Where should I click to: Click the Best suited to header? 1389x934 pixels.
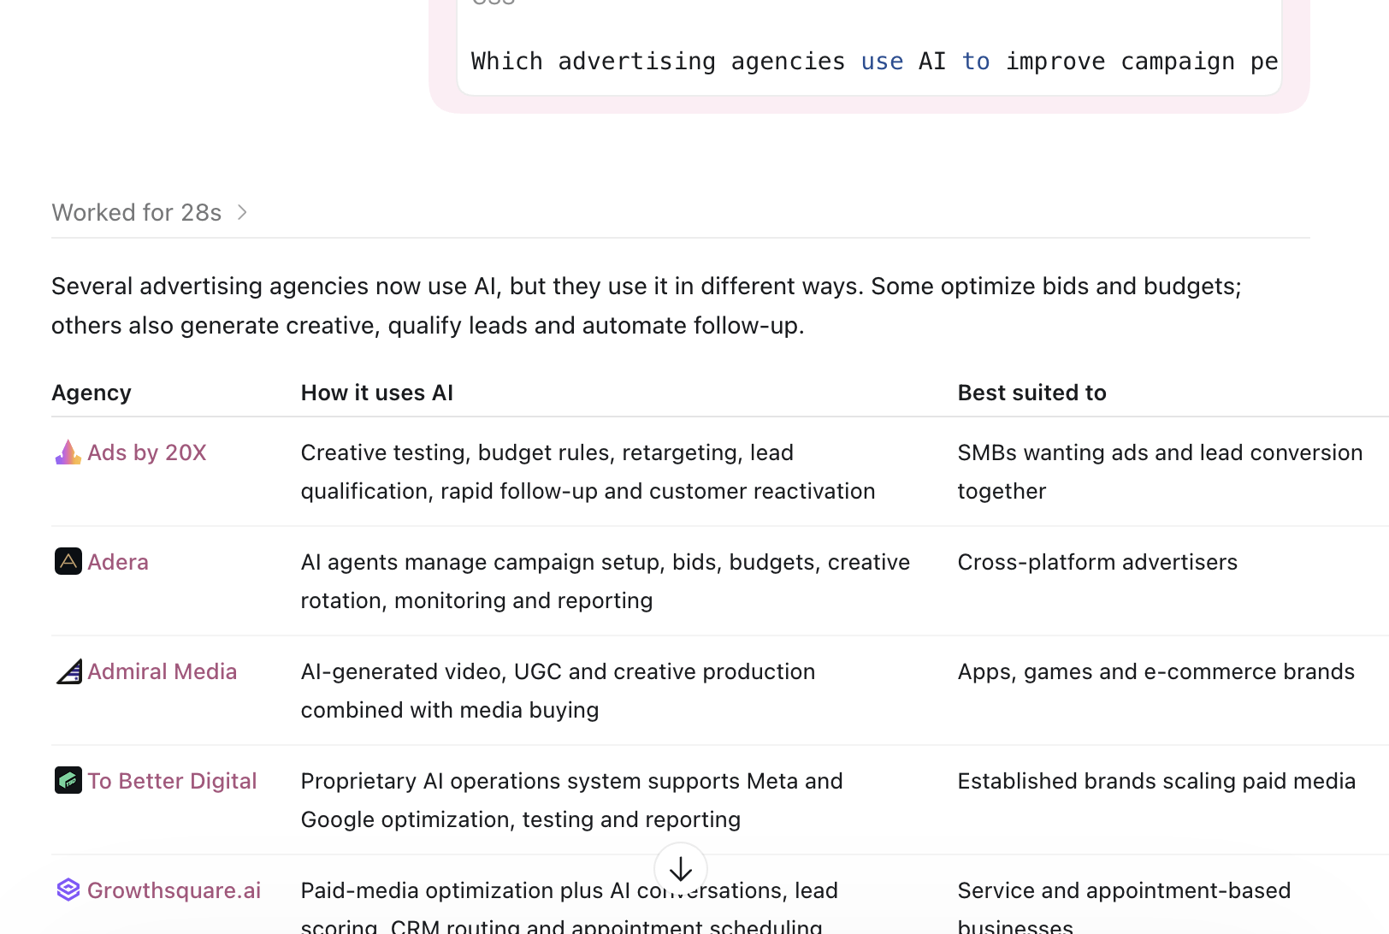click(1032, 393)
